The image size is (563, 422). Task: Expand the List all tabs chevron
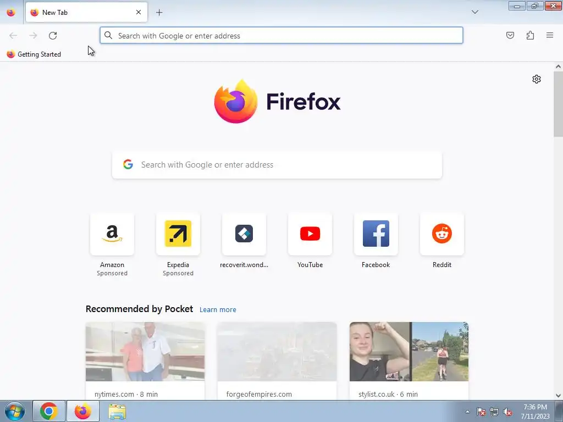point(474,12)
